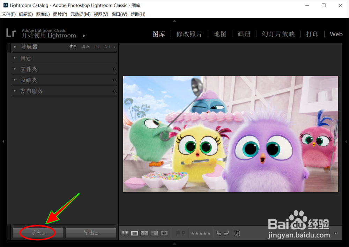Open the Survey view icon
This screenshot has width=349, height=247.
(x=154, y=233)
